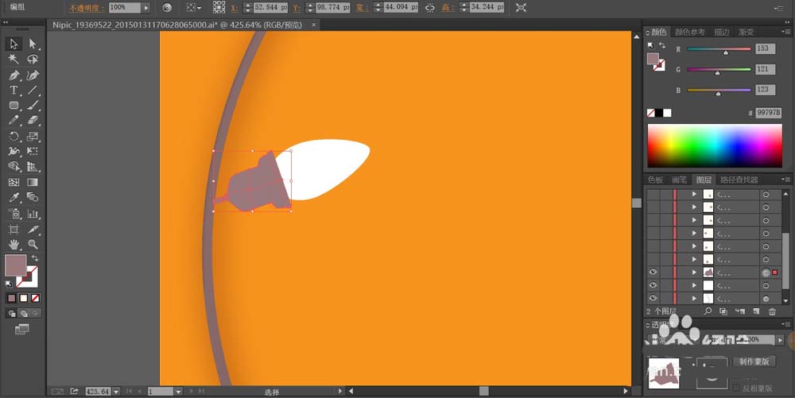Switch to 颜色参考 tab
Viewport: 795px width, 398px height.
click(689, 32)
